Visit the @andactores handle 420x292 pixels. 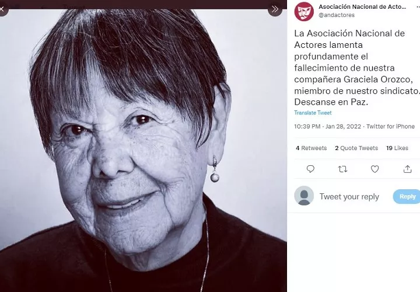click(337, 15)
